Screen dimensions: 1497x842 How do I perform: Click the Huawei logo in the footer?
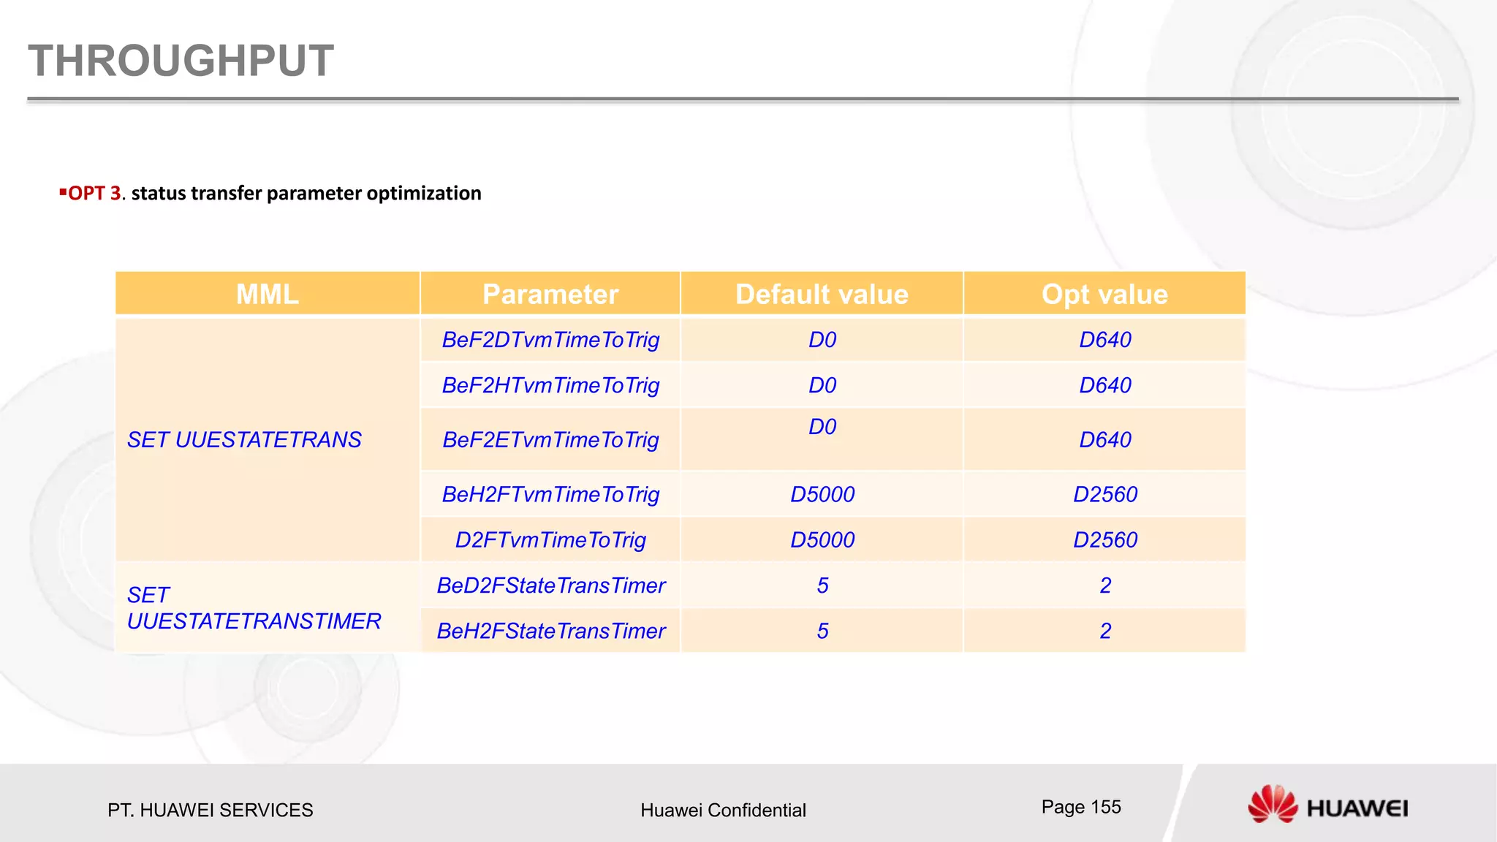click(1327, 805)
